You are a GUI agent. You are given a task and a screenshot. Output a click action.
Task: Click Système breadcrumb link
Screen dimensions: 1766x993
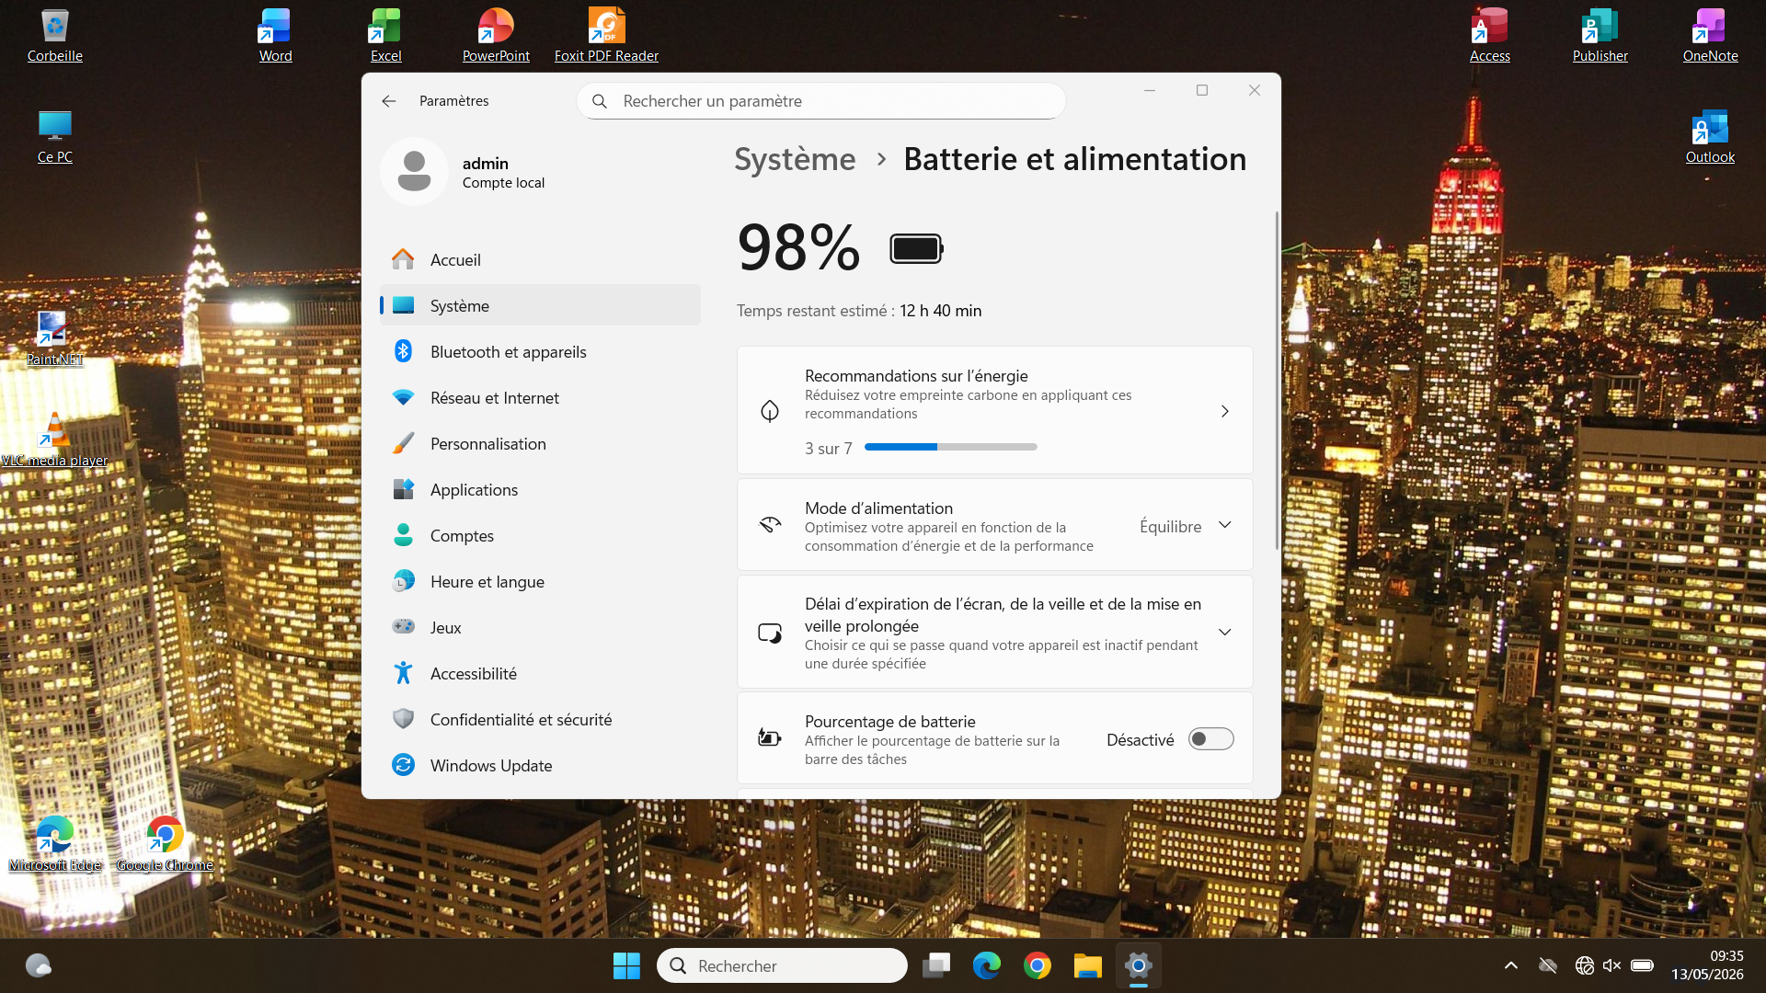[795, 159]
